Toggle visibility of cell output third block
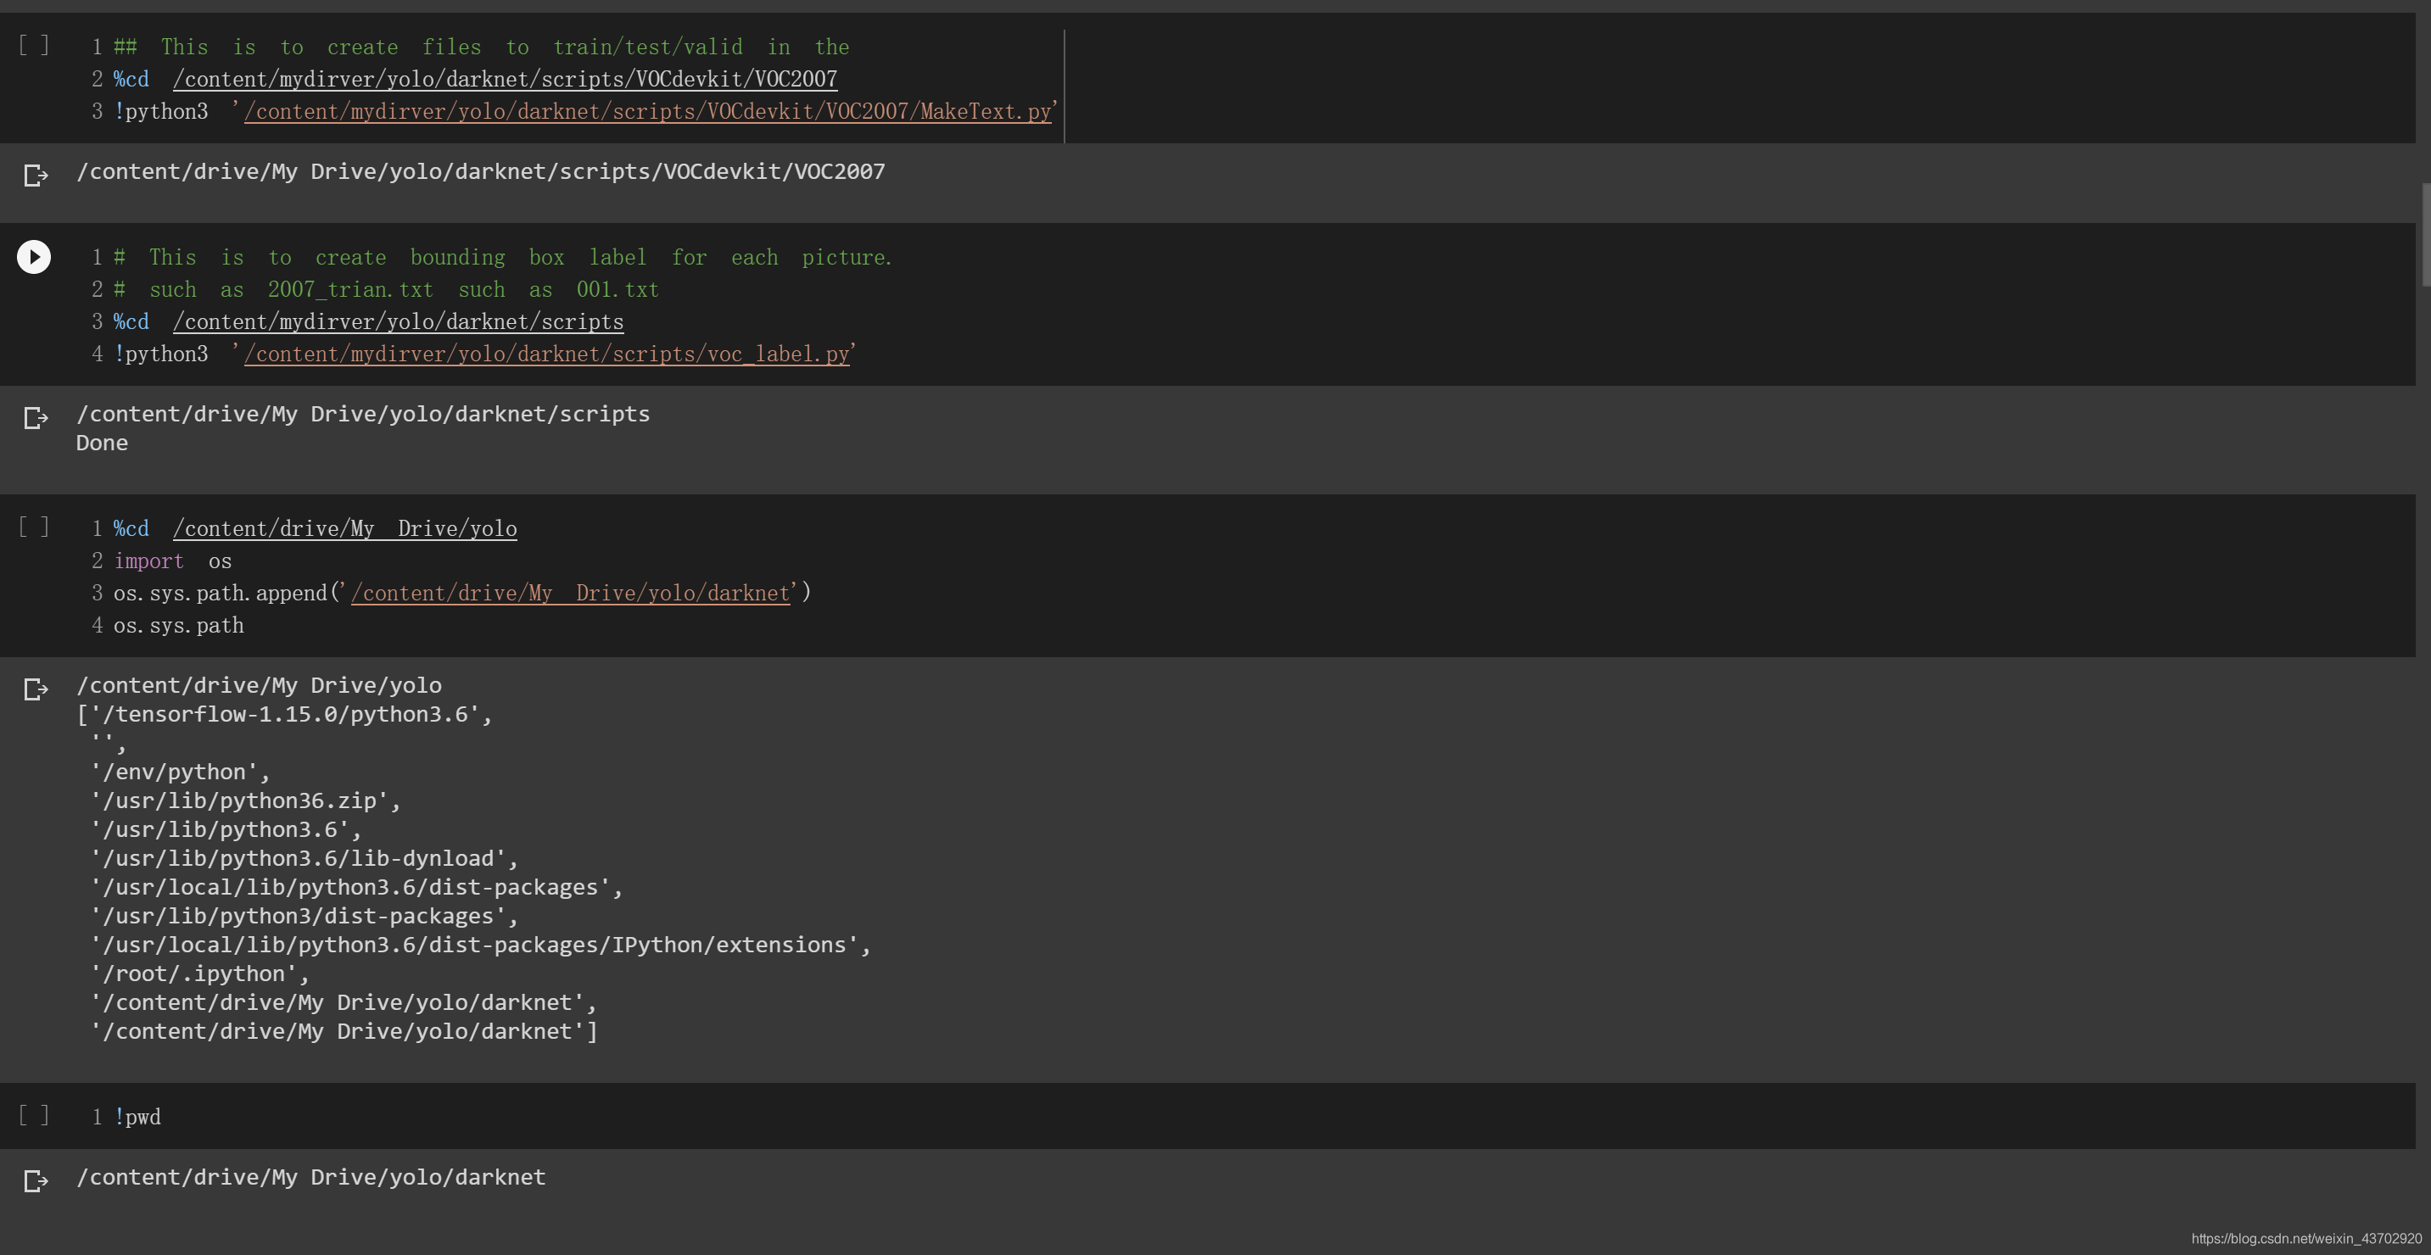2431x1255 pixels. 34,689
